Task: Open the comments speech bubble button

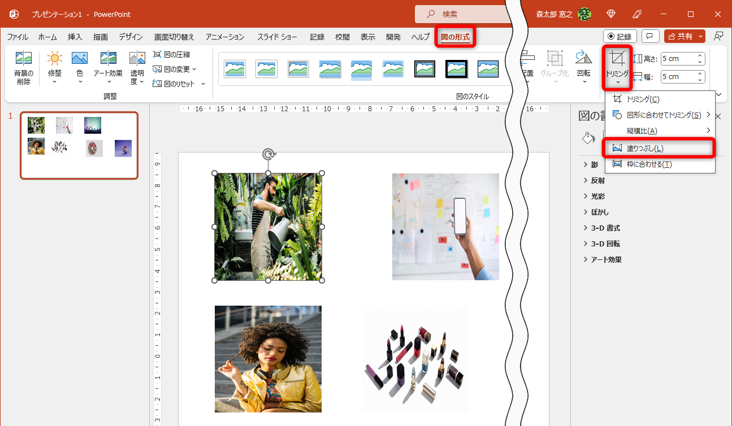Action: pyautogui.click(x=650, y=37)
